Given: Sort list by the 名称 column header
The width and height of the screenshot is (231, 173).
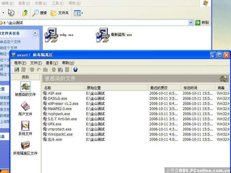Looking at the screenshot, I should [x=63, y=88].
